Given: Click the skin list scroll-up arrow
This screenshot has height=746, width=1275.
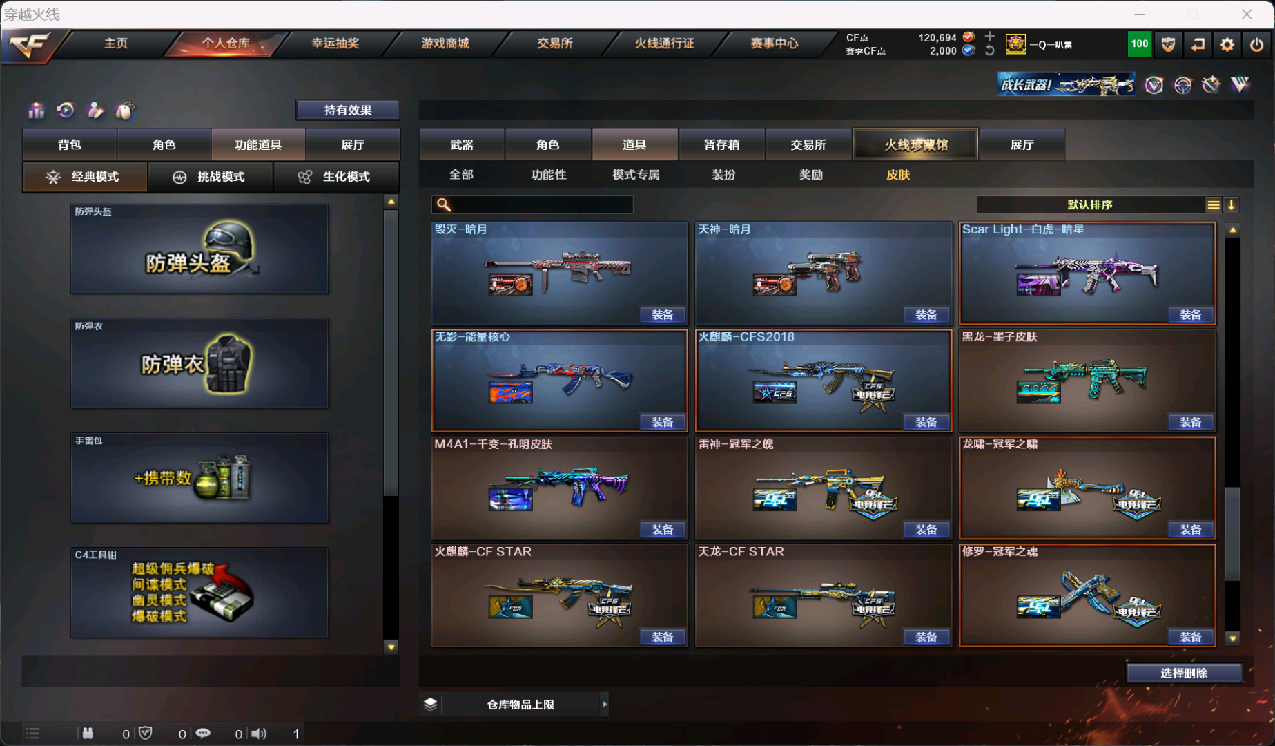Looking at the screenshot, I should (x=1232, y=229).
